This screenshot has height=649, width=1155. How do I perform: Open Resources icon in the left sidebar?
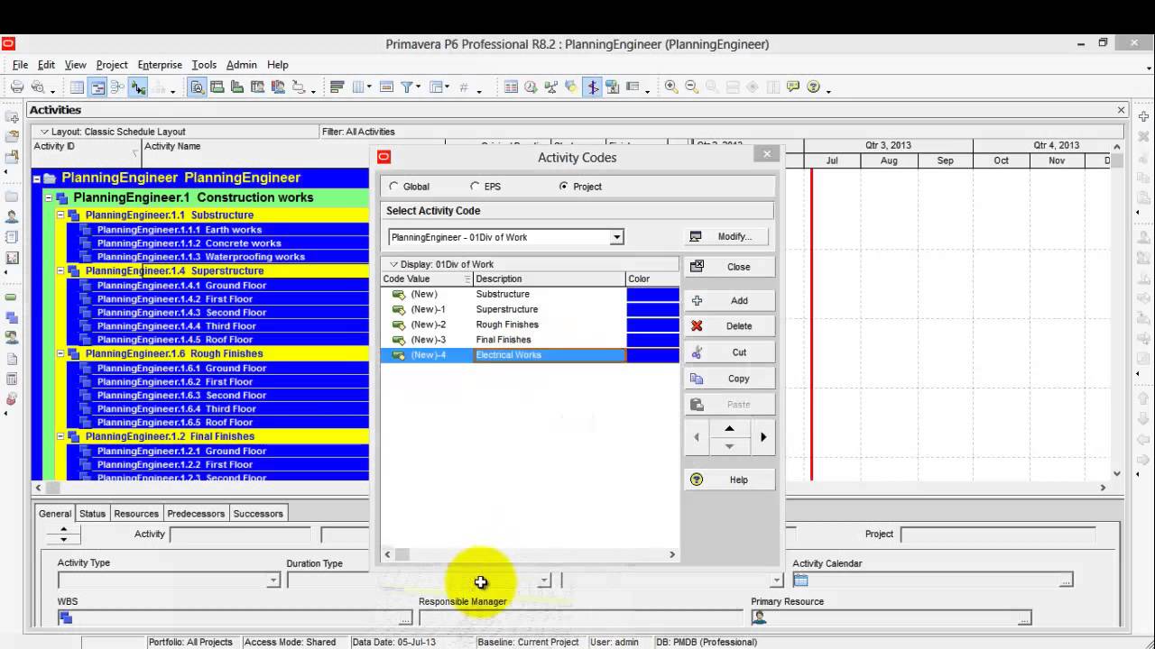pyautogui.click(x=12, y=217)
